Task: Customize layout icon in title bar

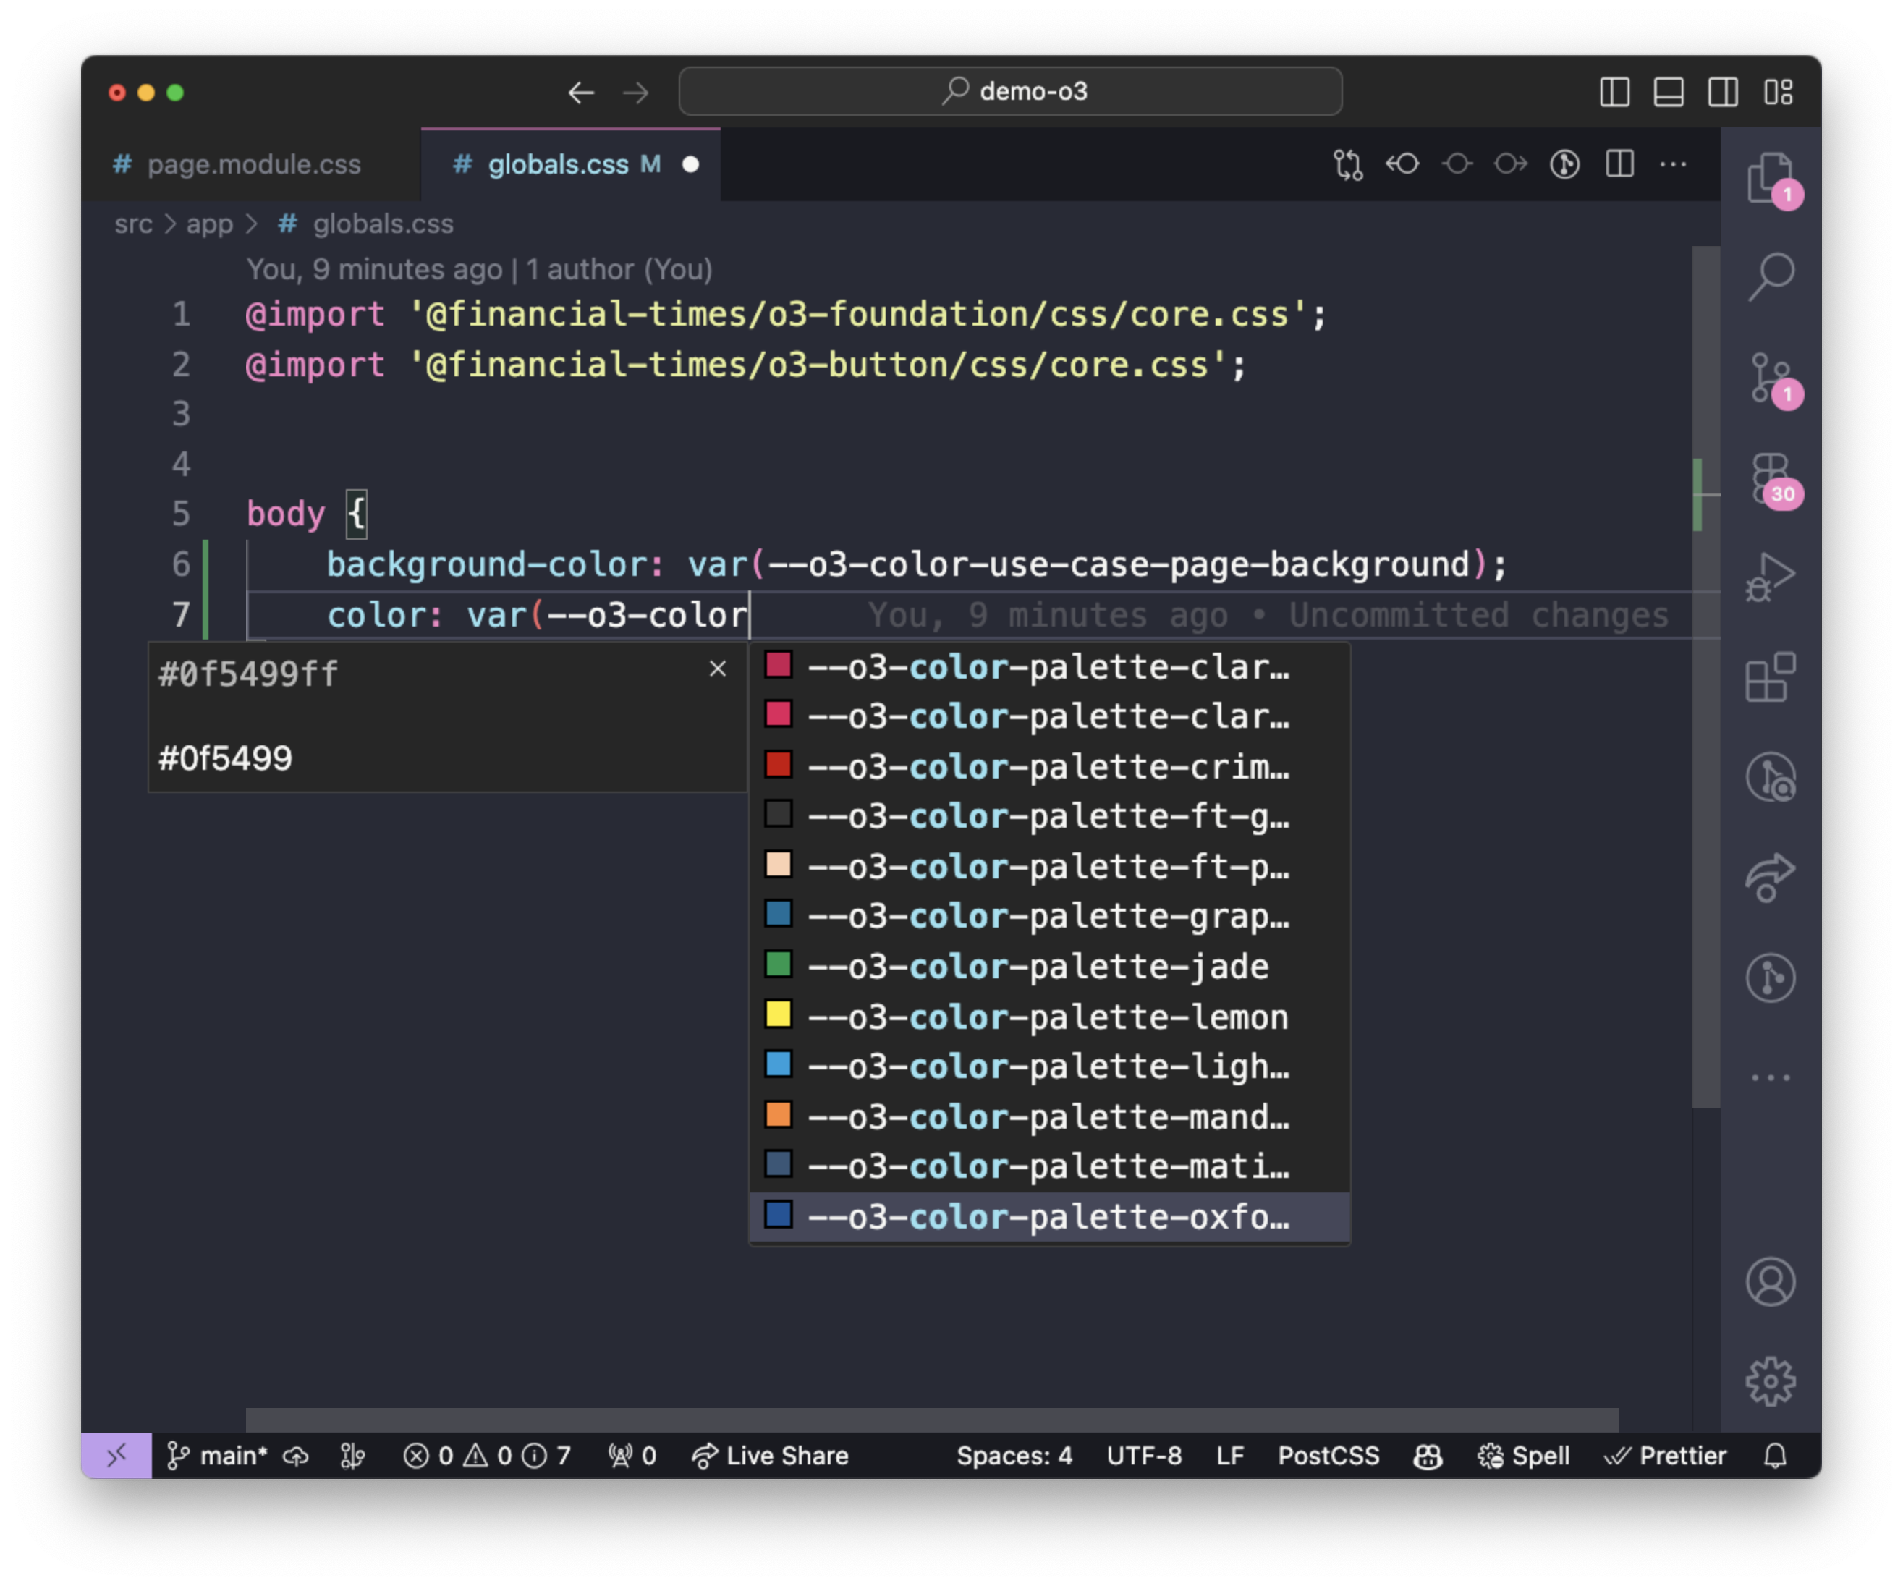Action: 1778,93
